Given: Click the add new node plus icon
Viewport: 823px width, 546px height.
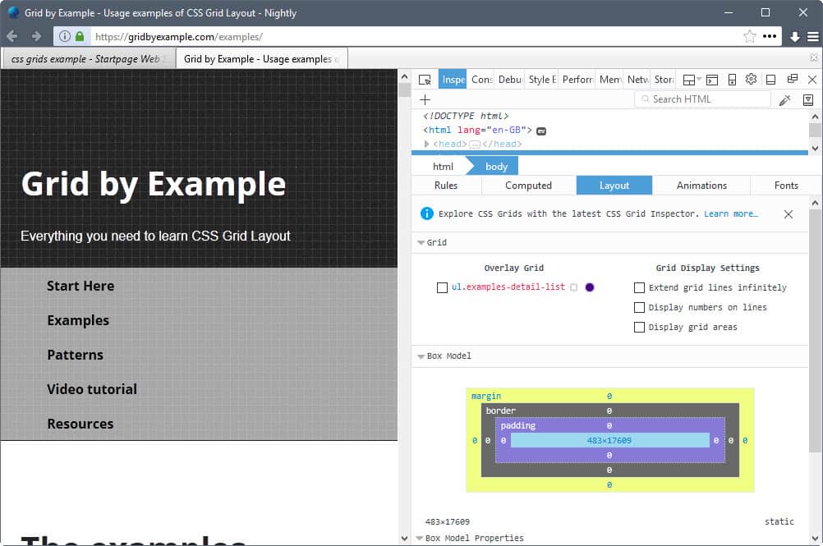Looking at the screenshot, I should [x=425, y=99].
